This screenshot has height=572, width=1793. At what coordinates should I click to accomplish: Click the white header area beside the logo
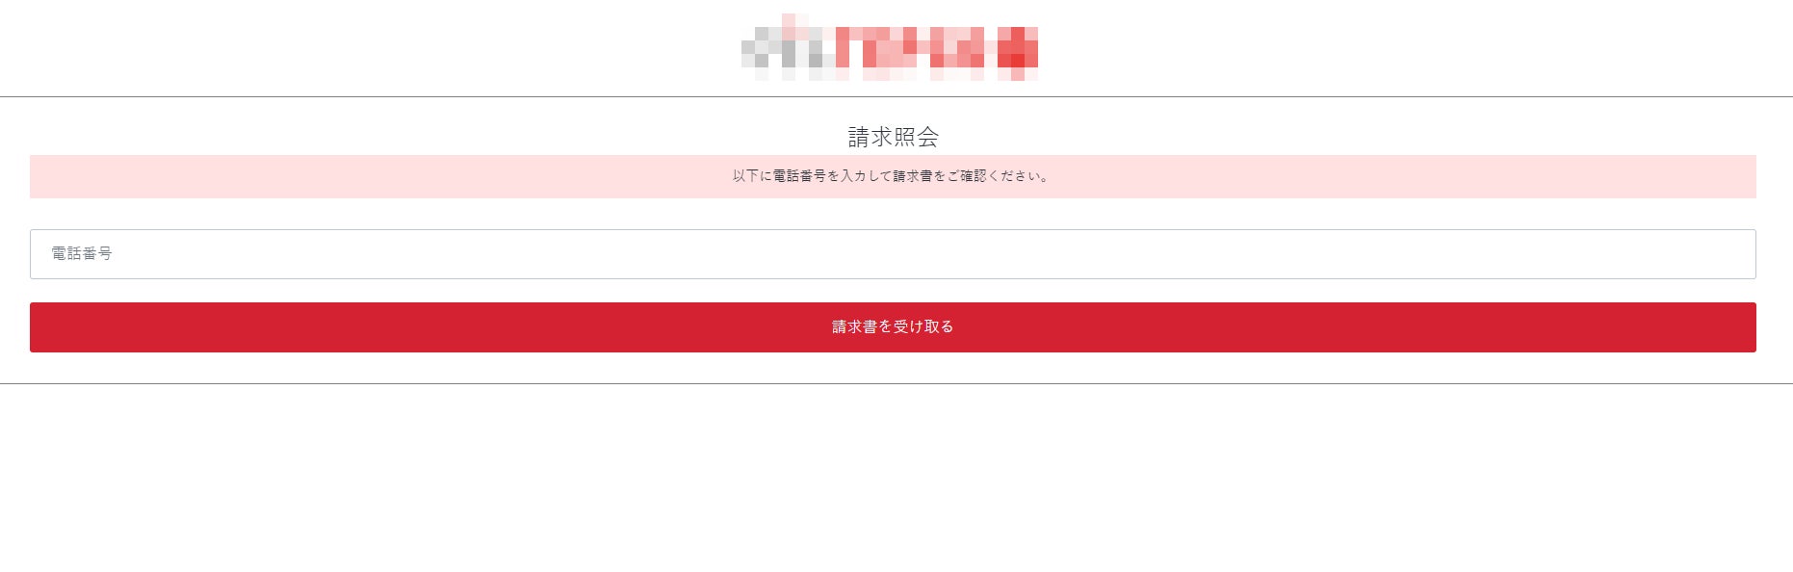[385, 47]
